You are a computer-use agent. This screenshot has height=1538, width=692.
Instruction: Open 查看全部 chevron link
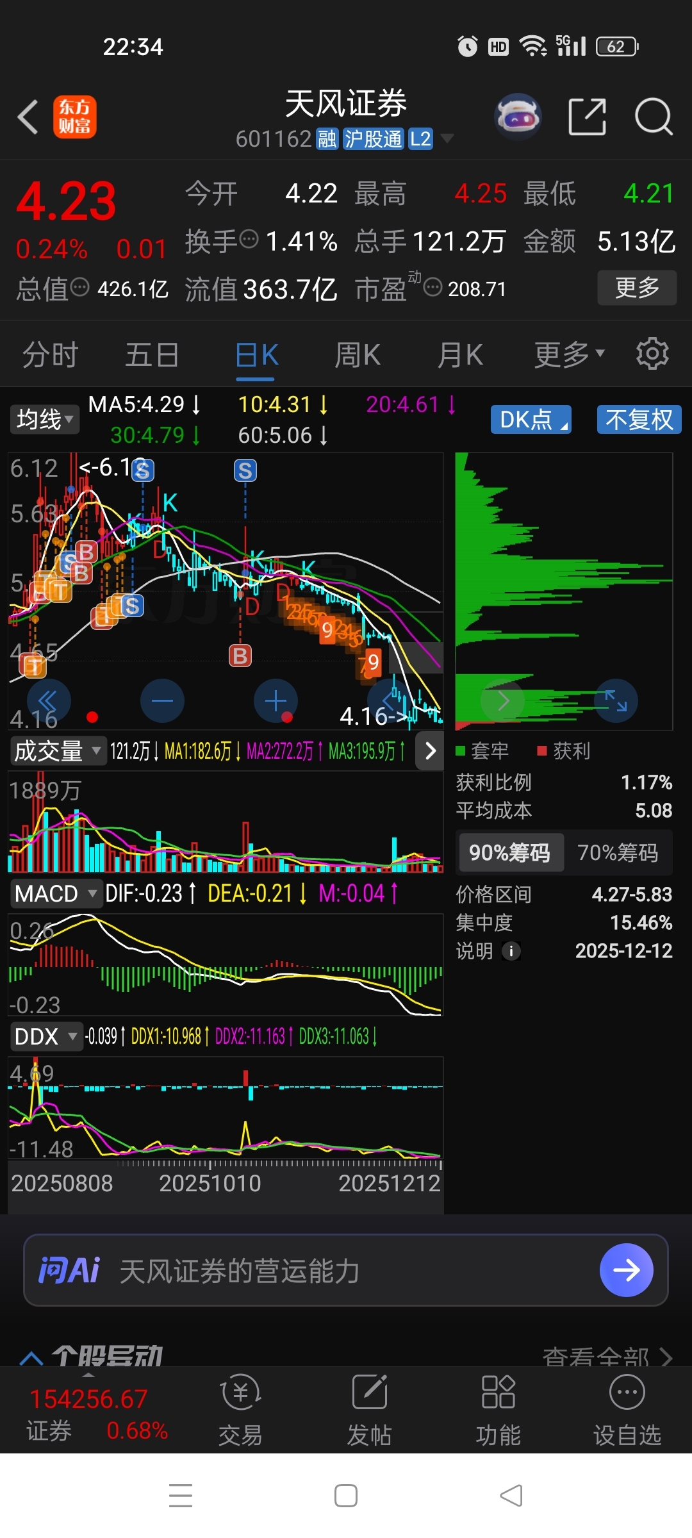click(x=607, y=1357)
